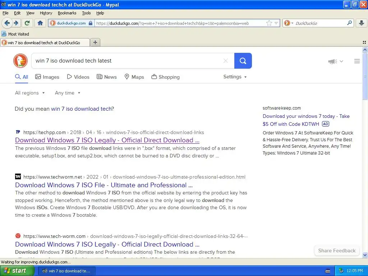Click the softwarekeep.com ad domain text
368x276 pixels.
click(x=282, y=108)
